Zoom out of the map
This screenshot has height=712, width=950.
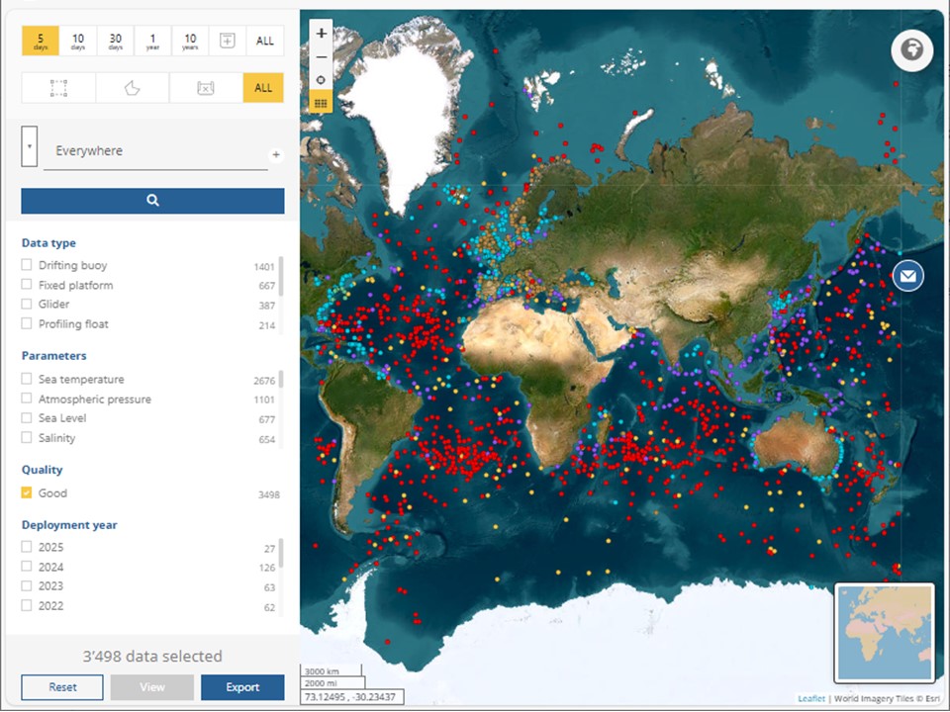click(x=321, y=57)
